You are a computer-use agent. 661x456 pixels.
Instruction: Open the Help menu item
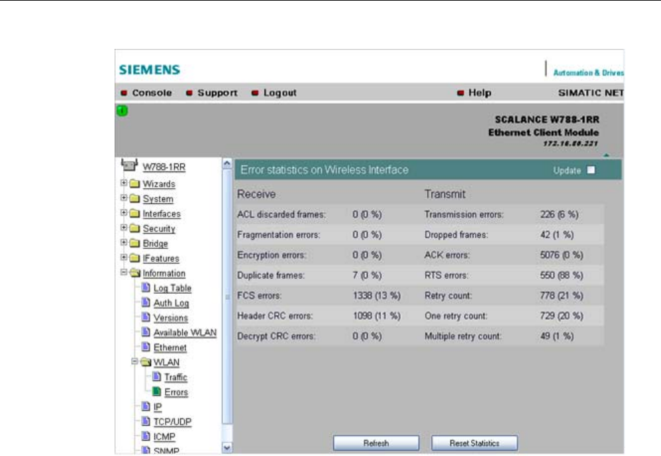pyautogui.click(x=475, y=93)
